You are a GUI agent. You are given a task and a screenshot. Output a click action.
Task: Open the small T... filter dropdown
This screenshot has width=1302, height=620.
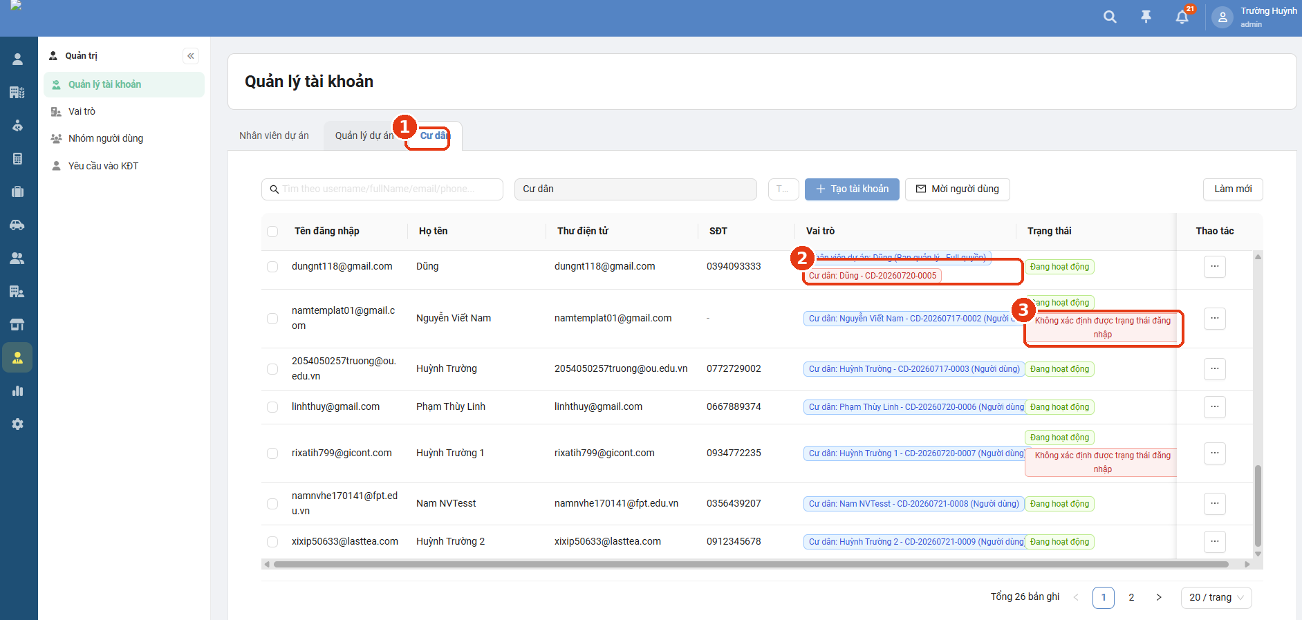[783, 189]
